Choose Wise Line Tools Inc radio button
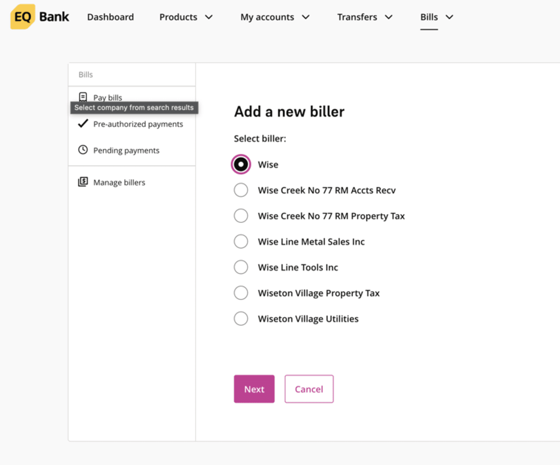Viewport: 560px width, 465px height. pyautogui.click(x=241, y=267)
